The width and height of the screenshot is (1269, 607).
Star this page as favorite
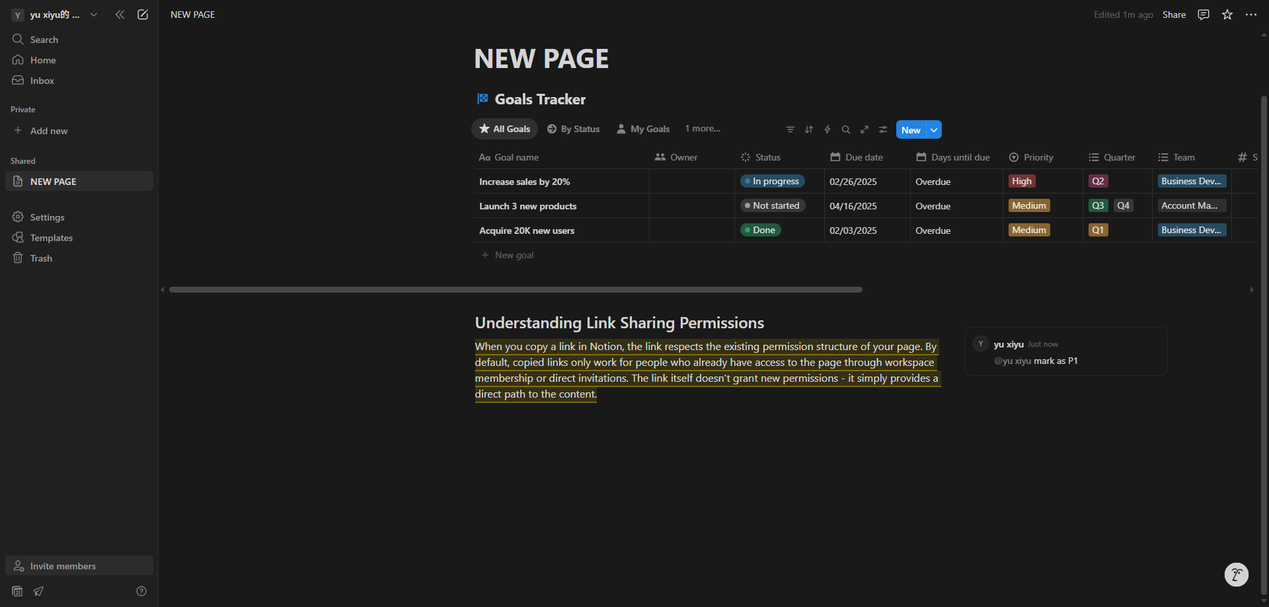pos(1227,15)
